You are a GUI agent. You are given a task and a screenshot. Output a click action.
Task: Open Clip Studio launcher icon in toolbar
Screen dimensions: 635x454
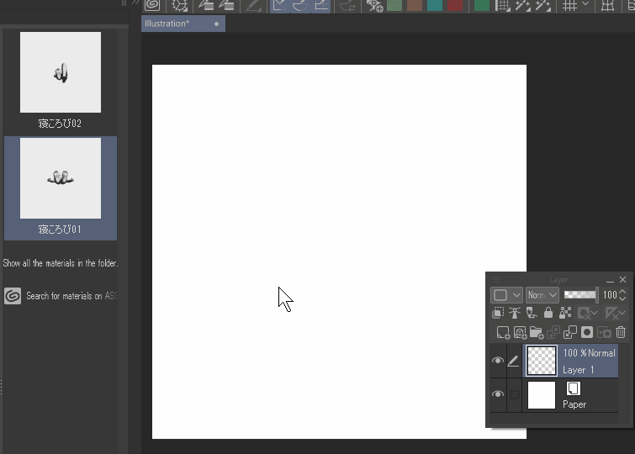pyautogui.click(x=153, y=5)
